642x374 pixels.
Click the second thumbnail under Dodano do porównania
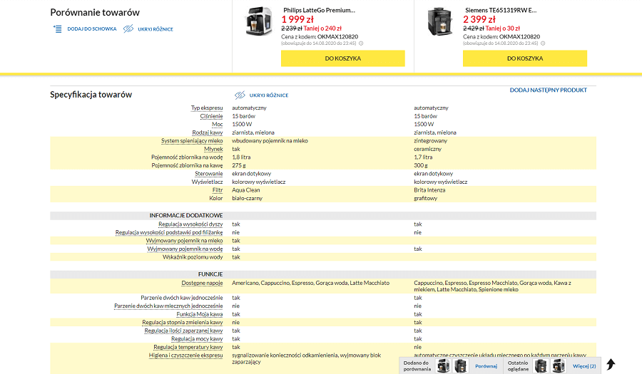point(460,366)
